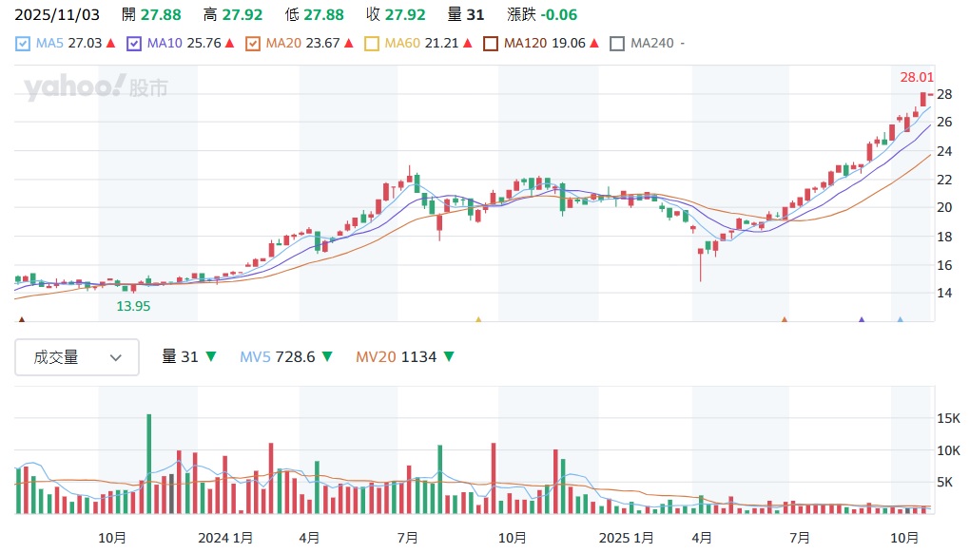Image resolution: width=970 pixels, height=553 pixels.
Task: Check the MA240 moving average checkbox
Action: 617,44
